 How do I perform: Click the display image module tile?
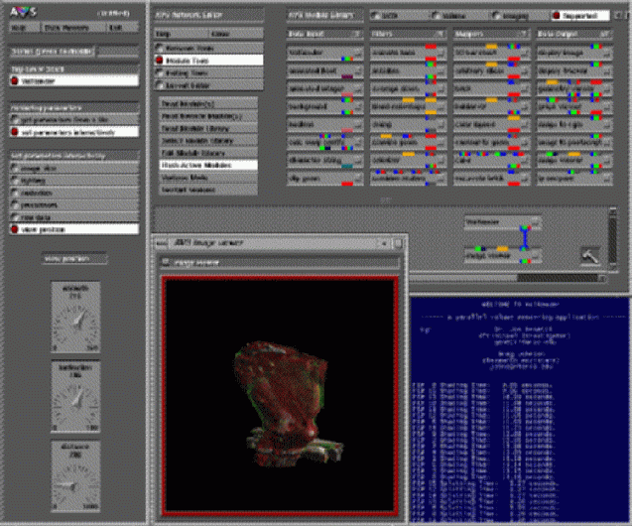click(x=566, y=52)
